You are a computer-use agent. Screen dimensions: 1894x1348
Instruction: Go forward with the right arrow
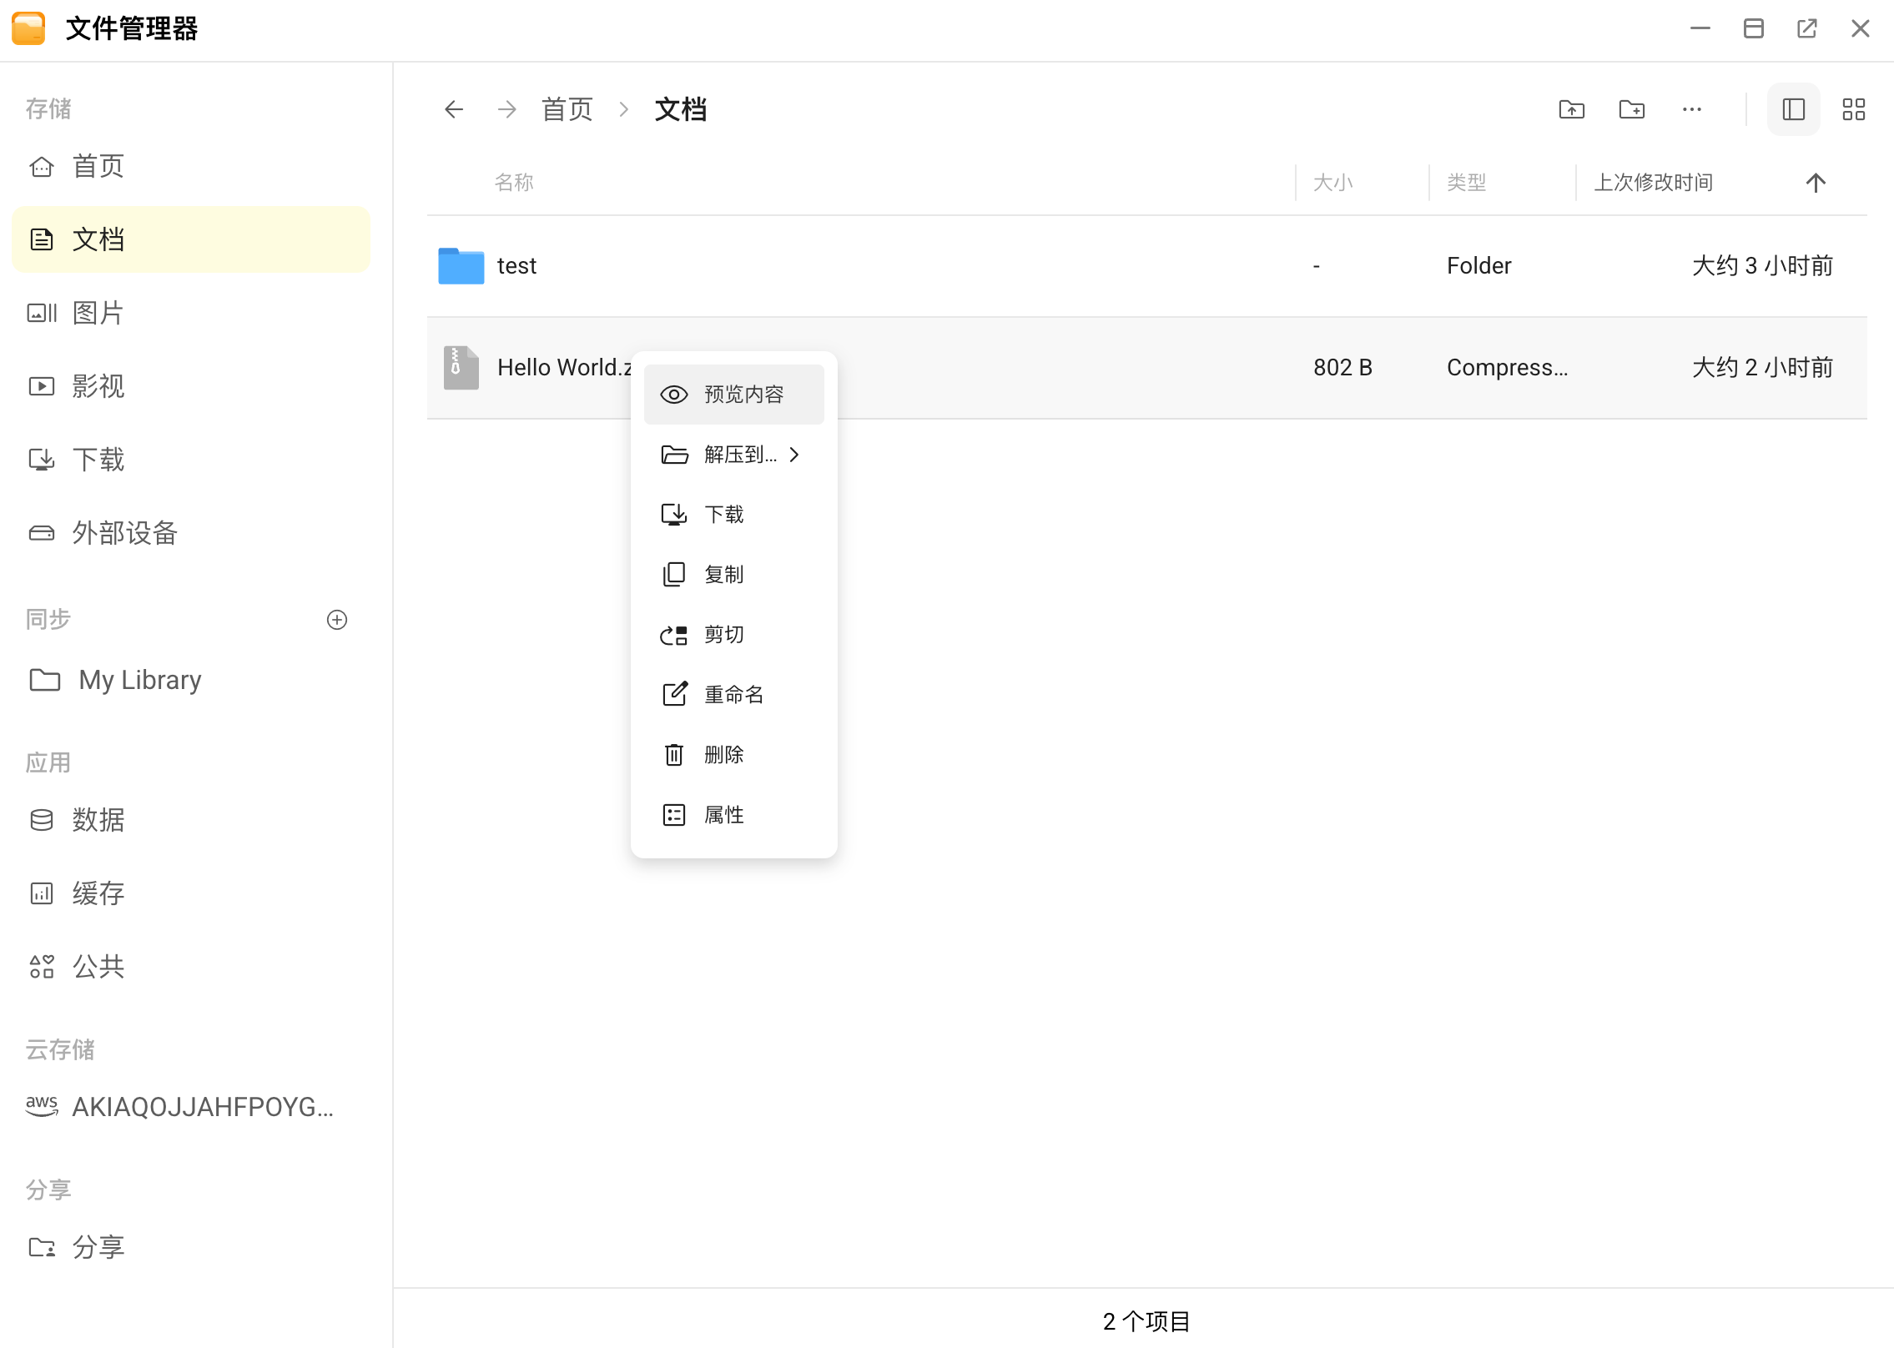[x=506, y=109]
